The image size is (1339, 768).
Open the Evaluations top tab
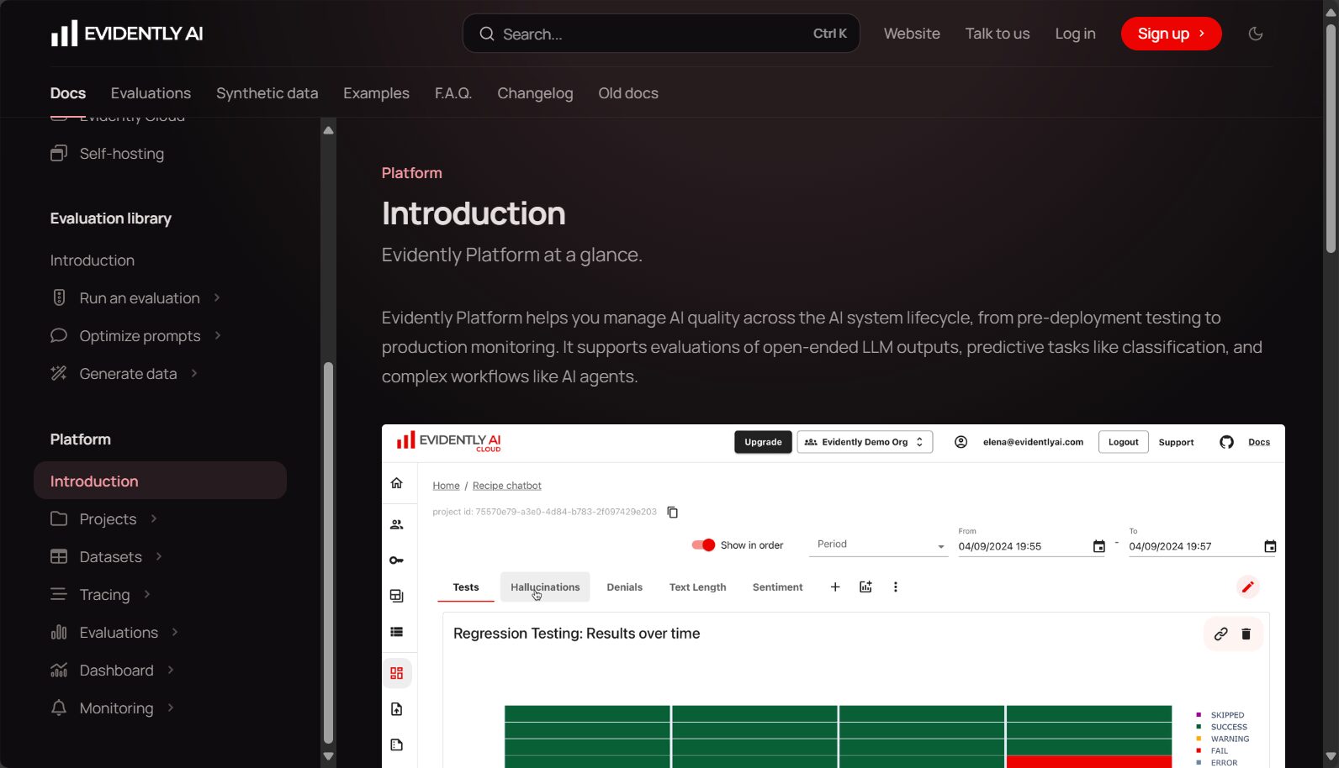click(x=151, y=93)
